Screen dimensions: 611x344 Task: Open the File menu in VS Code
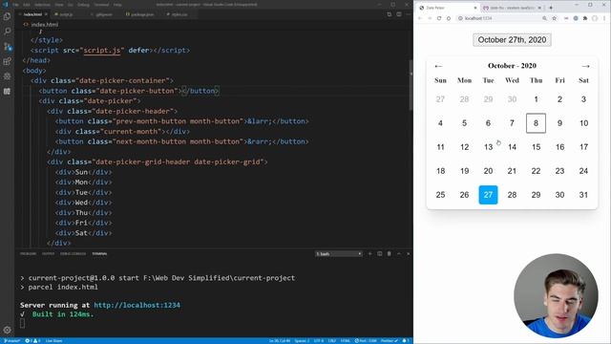coord(15,5)
